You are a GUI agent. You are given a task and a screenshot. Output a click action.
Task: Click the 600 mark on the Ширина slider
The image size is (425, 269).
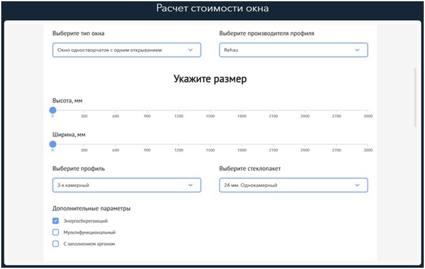(x=116, y=145)
